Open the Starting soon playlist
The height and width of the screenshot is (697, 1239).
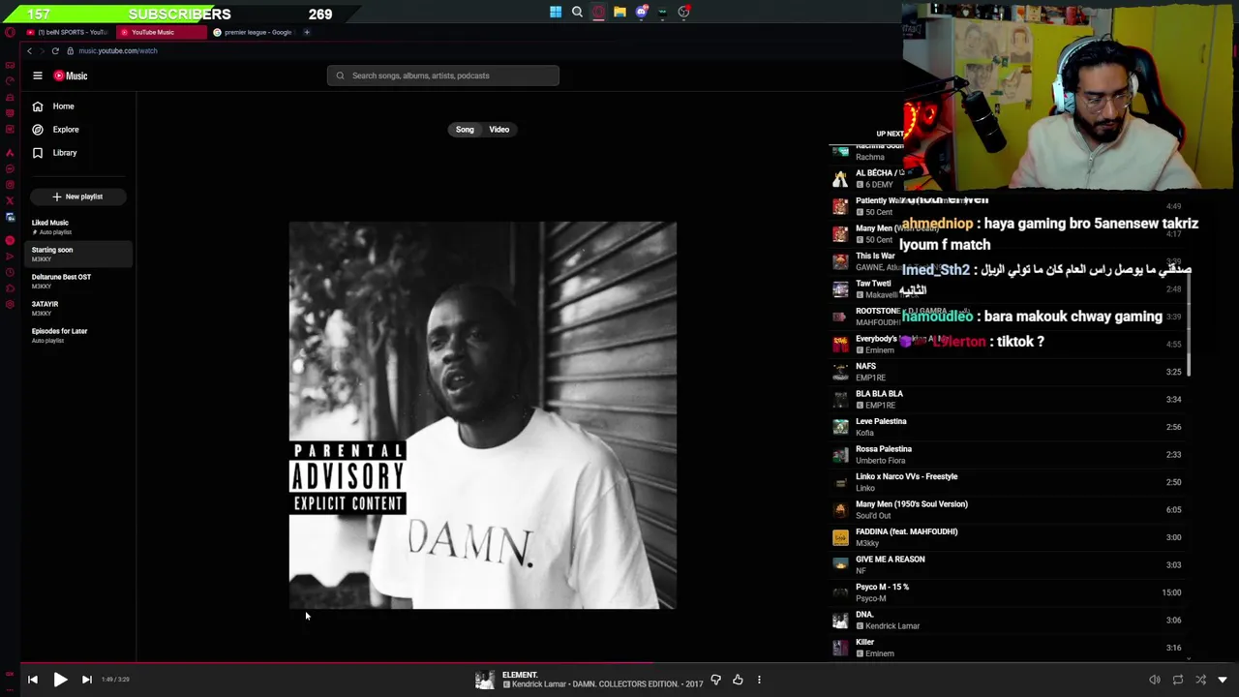(77, 254)
